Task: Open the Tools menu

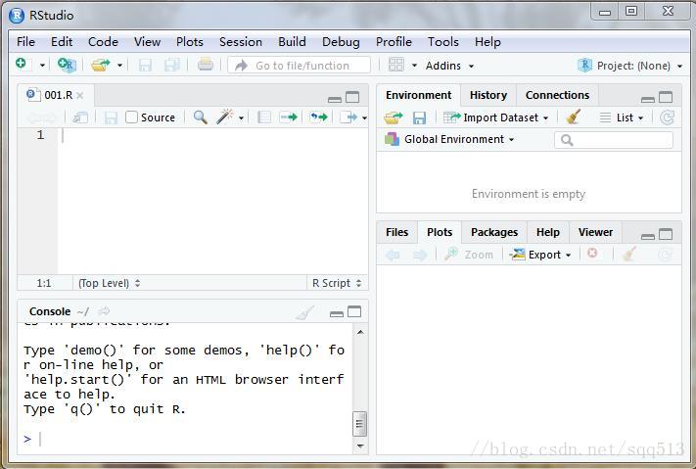Action: coord(443,42)
